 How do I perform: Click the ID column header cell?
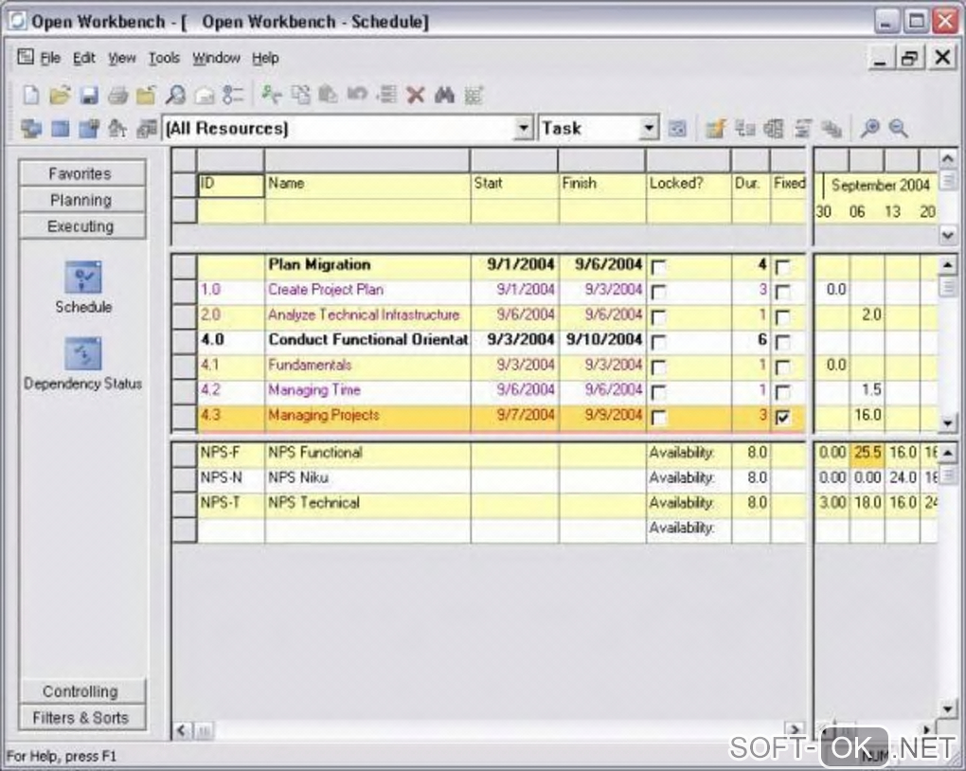pyautogui.click(x=230, y=186)
